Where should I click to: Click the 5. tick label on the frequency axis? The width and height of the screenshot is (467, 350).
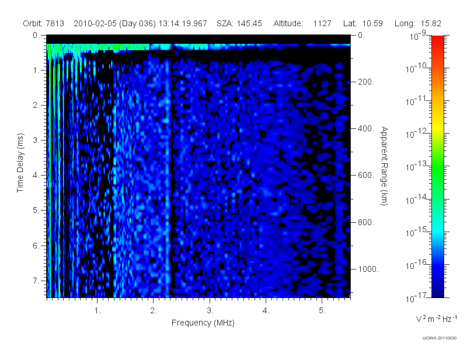(322, 311)
